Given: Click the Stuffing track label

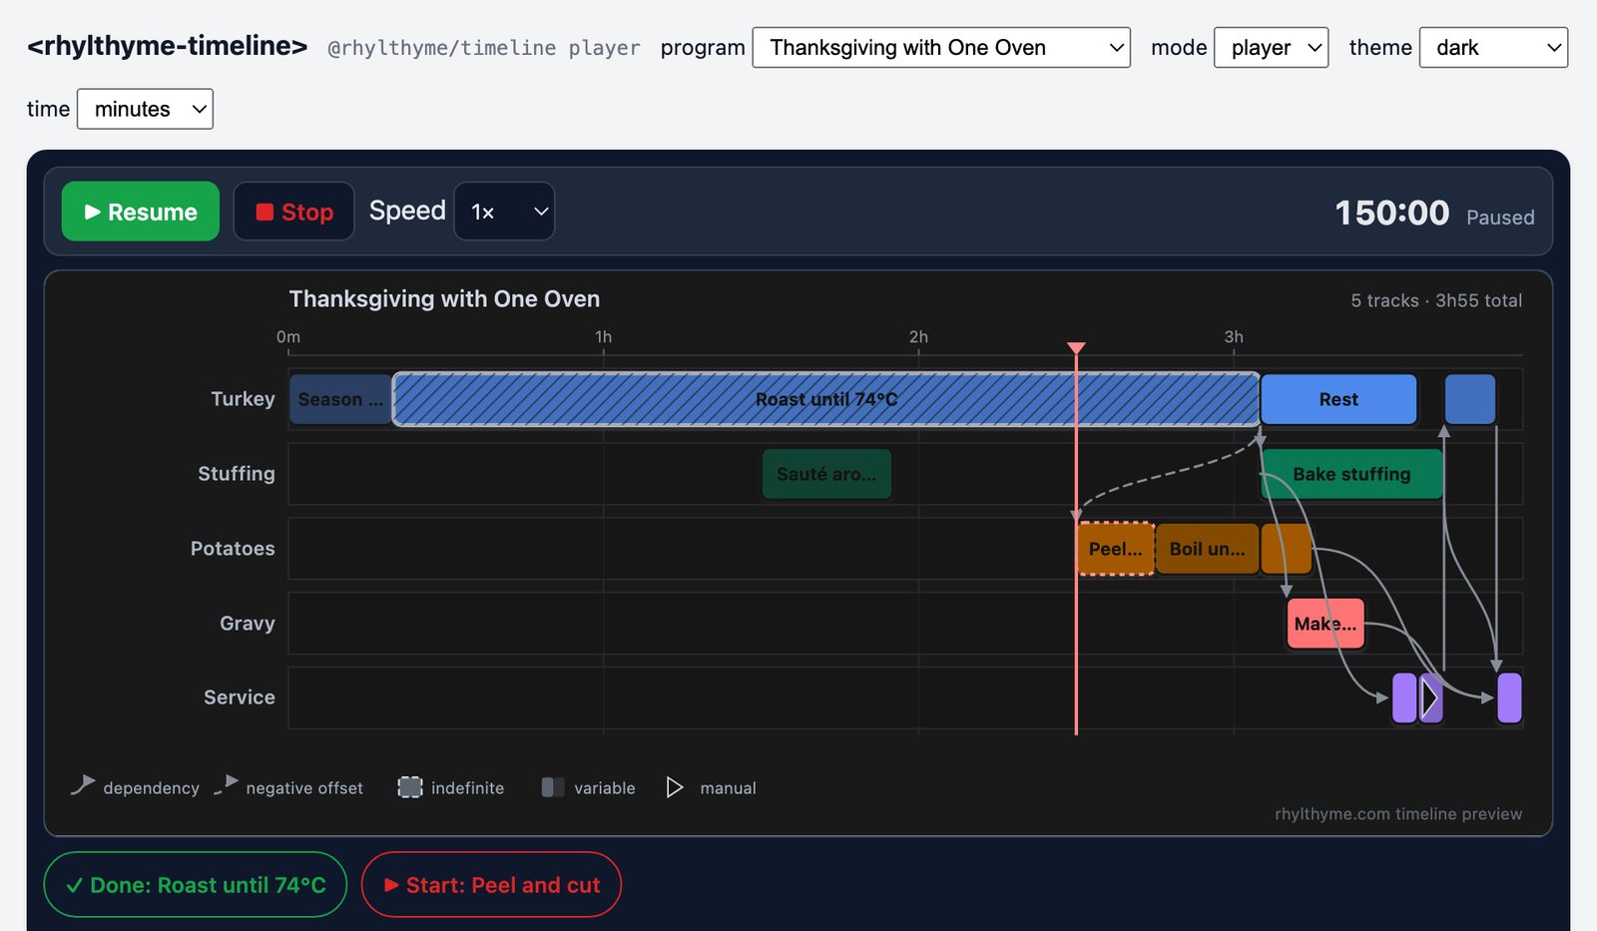Looking at the screenshot, I should click(236, 474).
